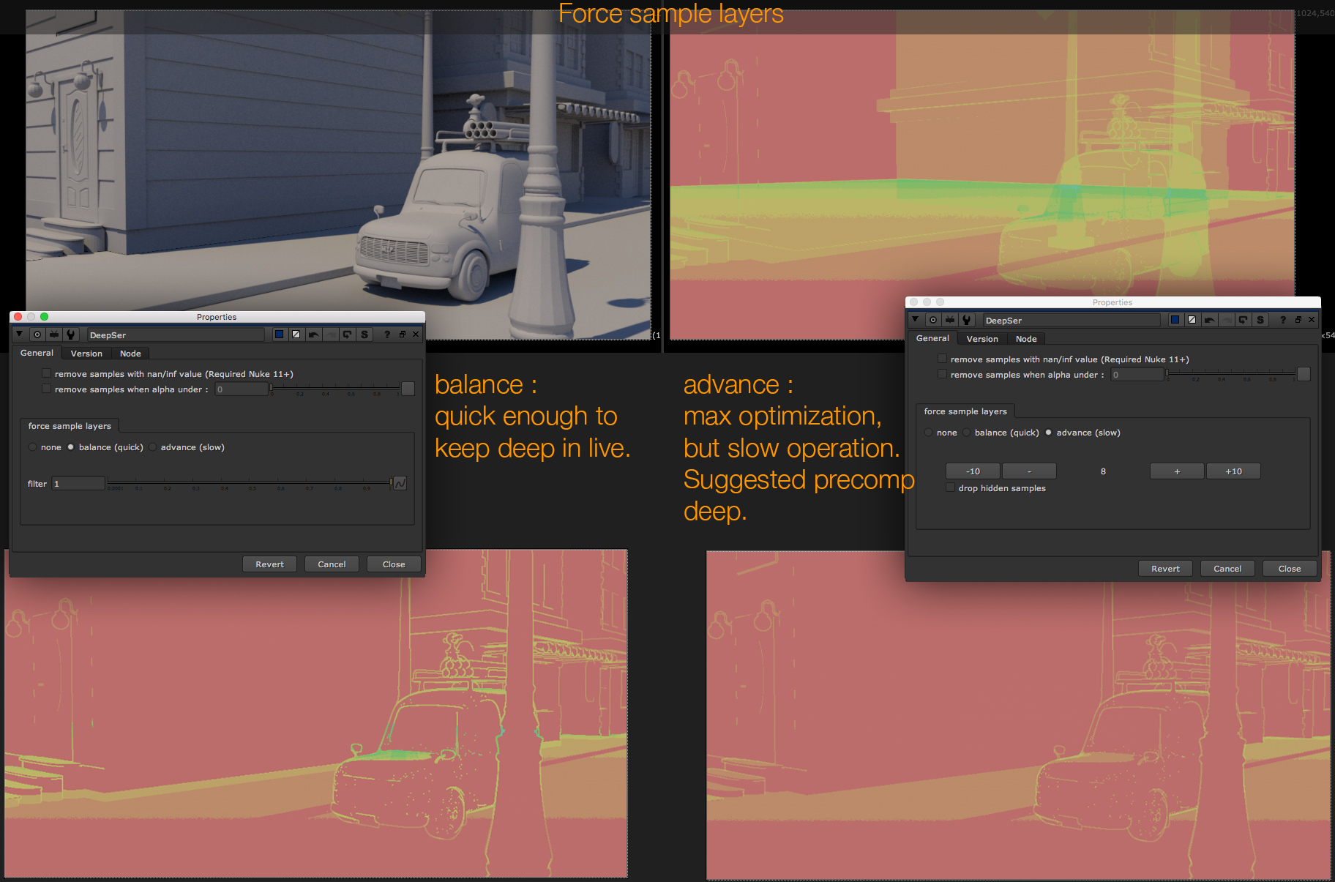Collapse the balance-mode panel with the triangle arrow
Viewport: 1335px width, 882px height.
pyautogui.click(x=20, y=335)
